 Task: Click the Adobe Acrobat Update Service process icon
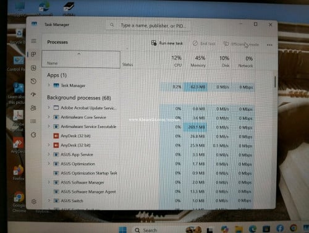coord(56,108)
